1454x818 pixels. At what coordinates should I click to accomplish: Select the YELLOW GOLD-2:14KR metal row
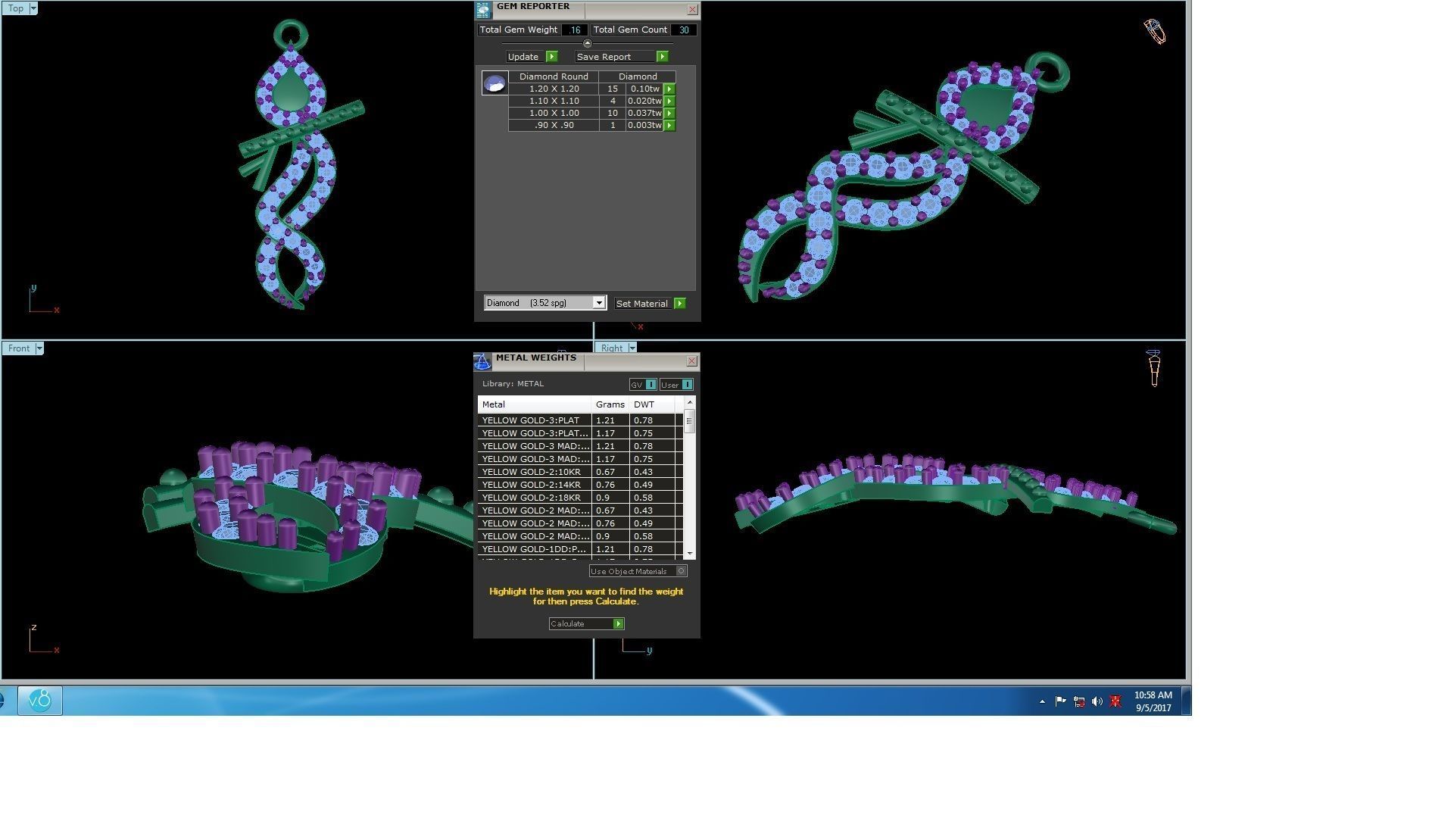click(533, 485)
